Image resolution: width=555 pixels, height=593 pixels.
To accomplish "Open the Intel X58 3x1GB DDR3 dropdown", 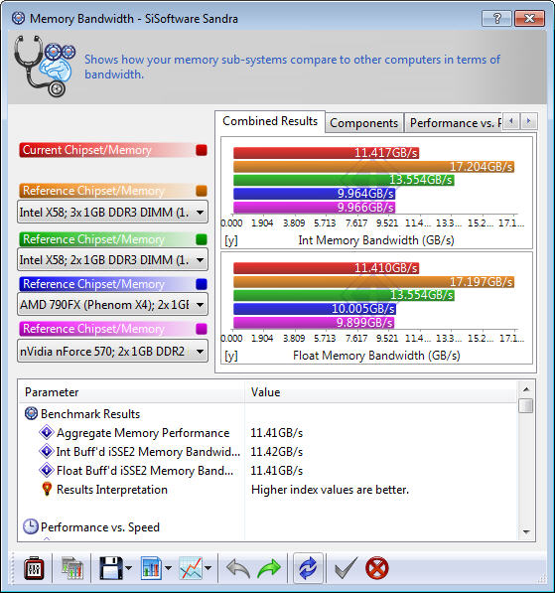I will coord(112,213).
